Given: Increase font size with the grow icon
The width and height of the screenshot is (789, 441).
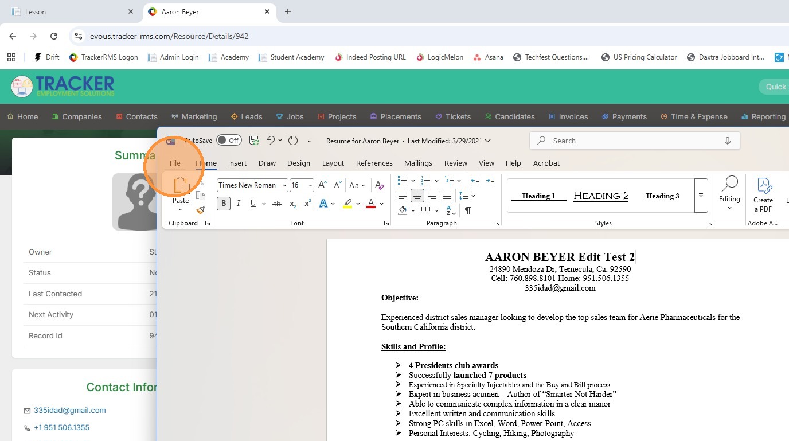Looking at the screenshot, I should [322, 185].
